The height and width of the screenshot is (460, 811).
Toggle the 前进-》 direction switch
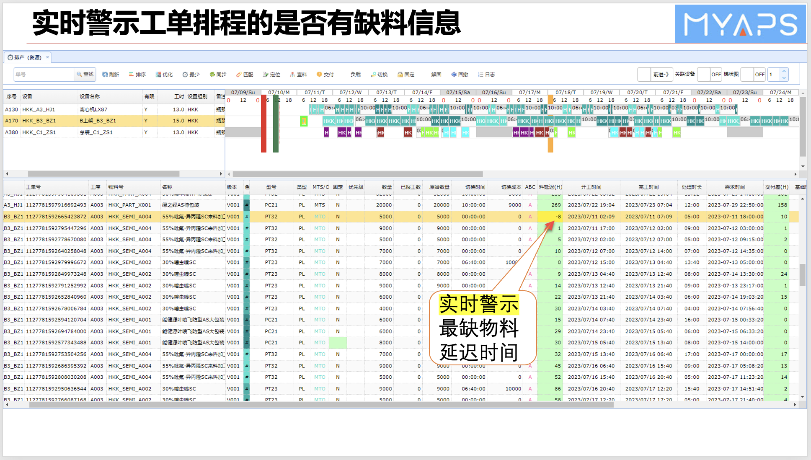655,75
